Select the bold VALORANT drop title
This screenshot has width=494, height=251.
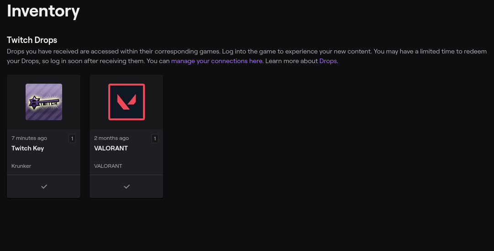pyautogui.click(x=111, y=149)
